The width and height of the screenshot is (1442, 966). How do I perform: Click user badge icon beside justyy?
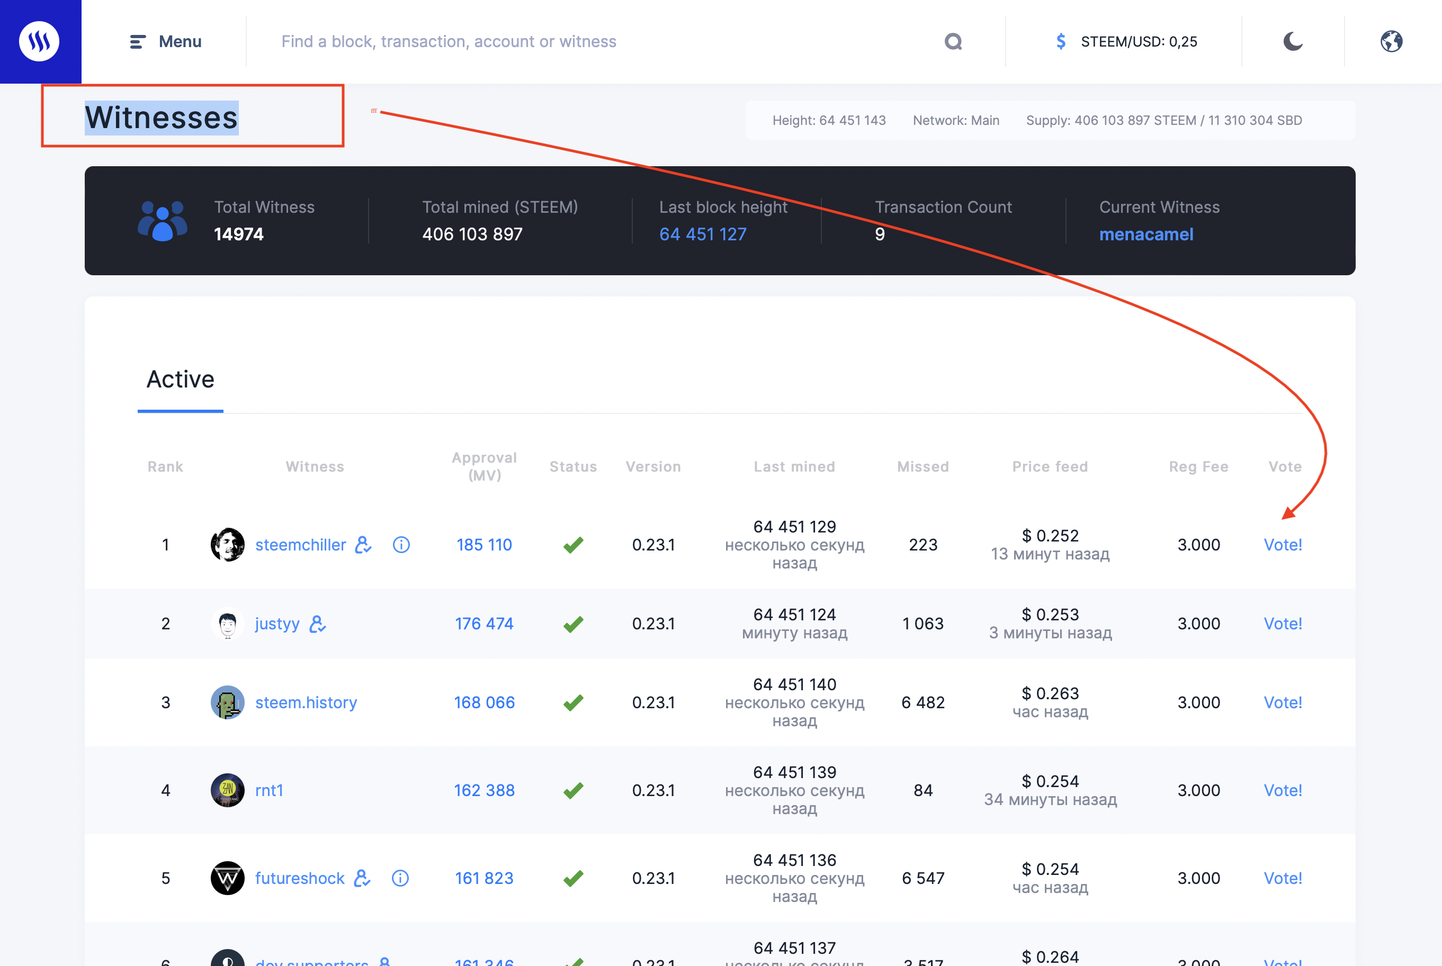point(317,624)
